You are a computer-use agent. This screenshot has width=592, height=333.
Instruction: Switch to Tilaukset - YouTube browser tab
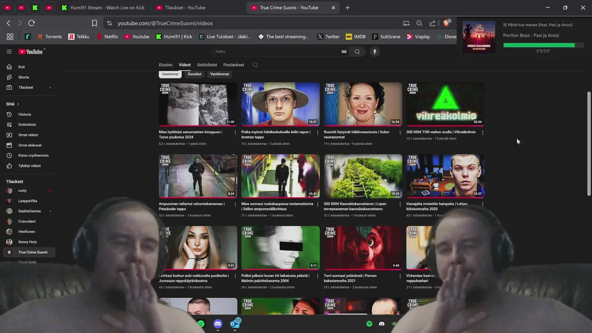tap(197, 7)
